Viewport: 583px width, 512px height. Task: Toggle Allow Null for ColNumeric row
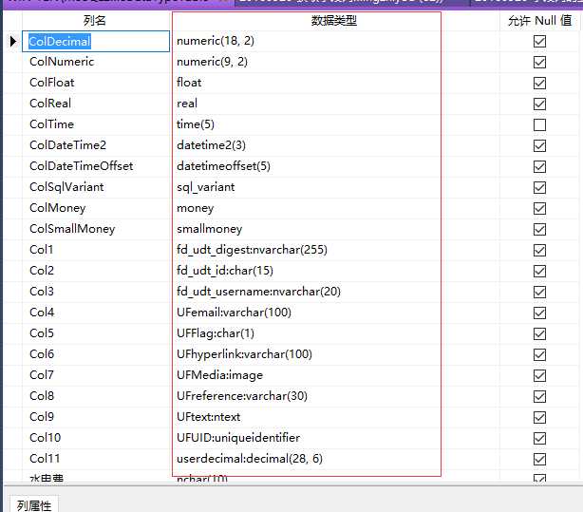click(539, 62)
